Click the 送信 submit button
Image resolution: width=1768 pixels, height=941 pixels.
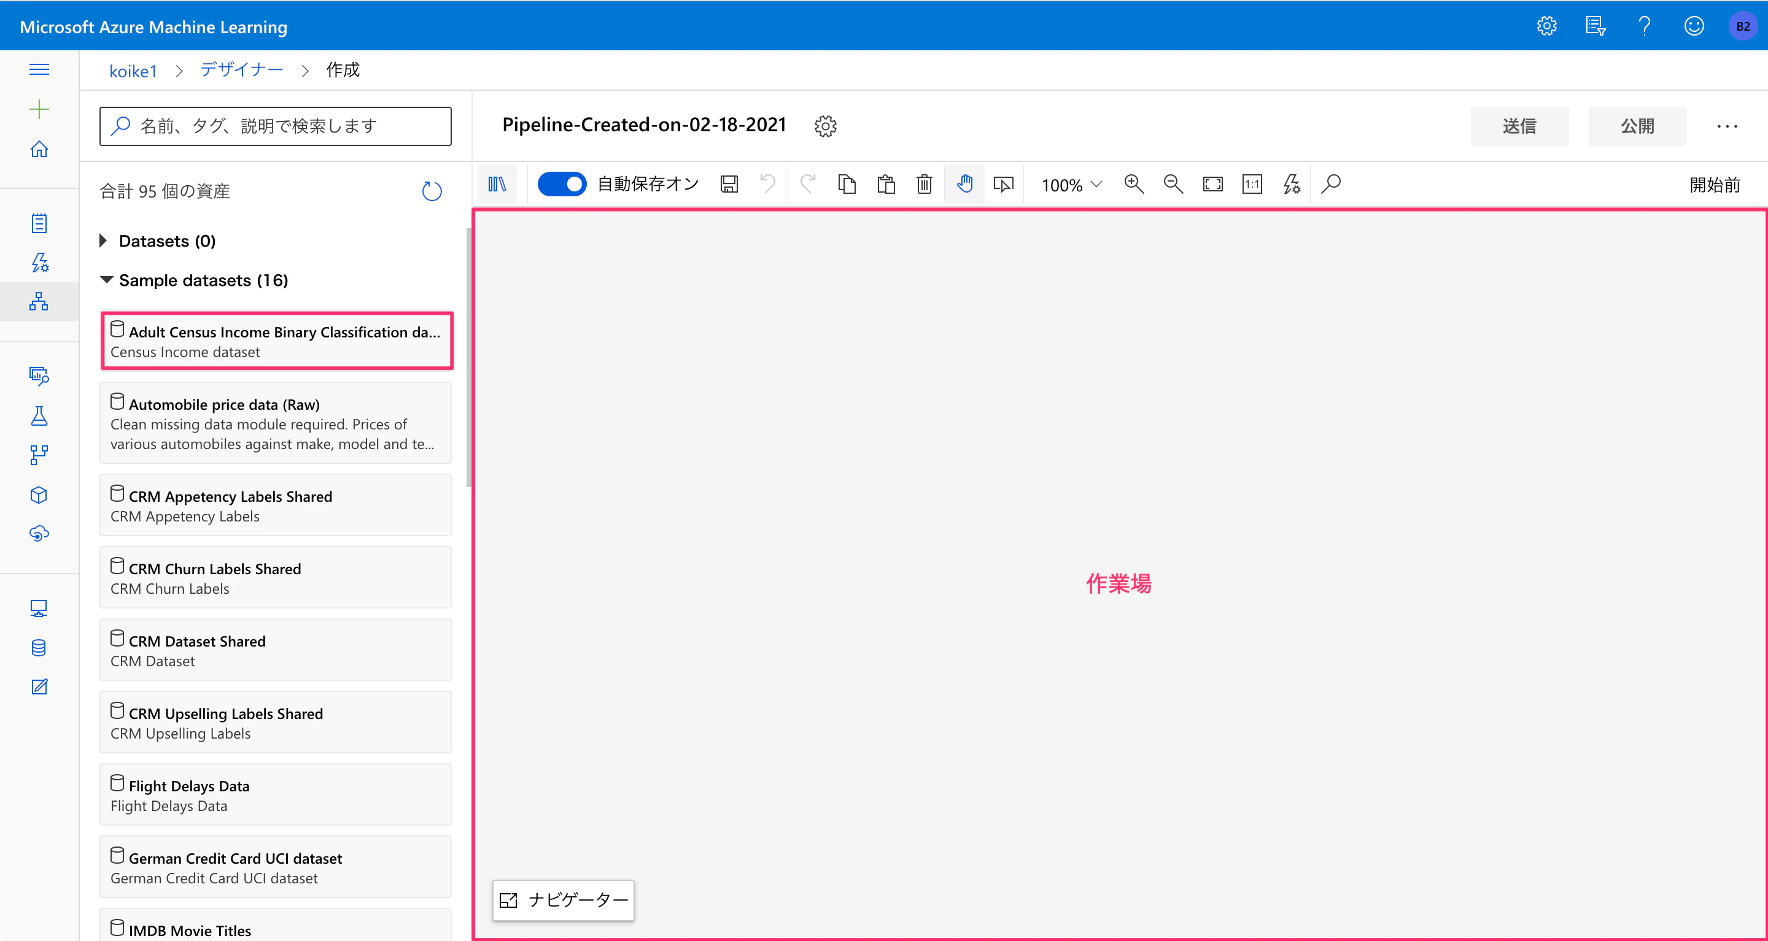[x=1519, y=126]
